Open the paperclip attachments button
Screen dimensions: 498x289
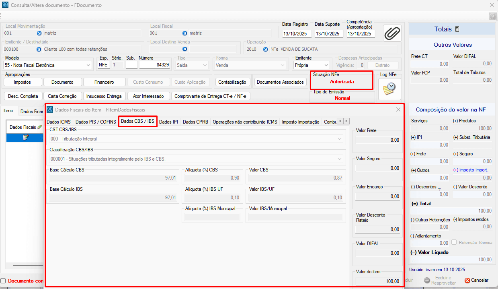click(392, 33)
